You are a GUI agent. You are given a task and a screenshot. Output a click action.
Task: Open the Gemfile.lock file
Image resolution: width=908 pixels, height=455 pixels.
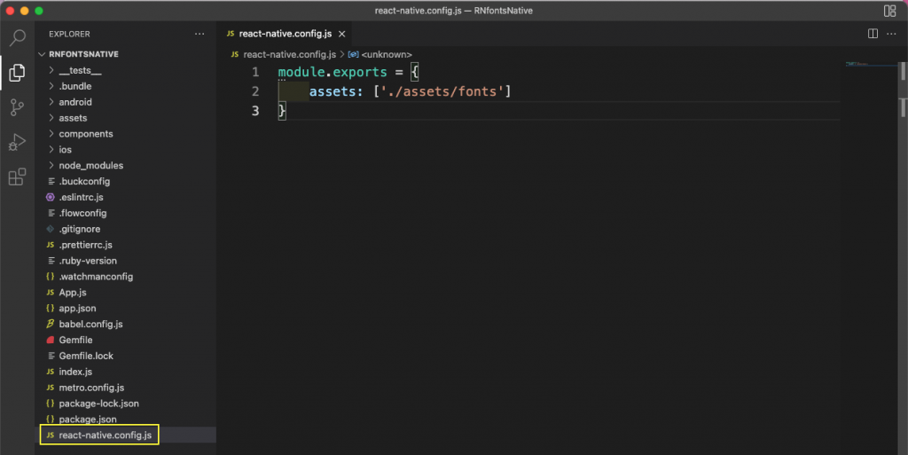pyautogui.click(x=125, y=356)
